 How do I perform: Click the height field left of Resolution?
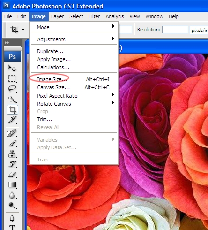pyautogui.click(x=125, y=30)
